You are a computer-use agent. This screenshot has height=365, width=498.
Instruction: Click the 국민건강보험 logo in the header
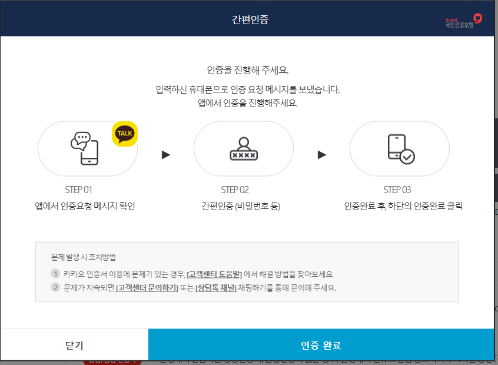point(463,18)
